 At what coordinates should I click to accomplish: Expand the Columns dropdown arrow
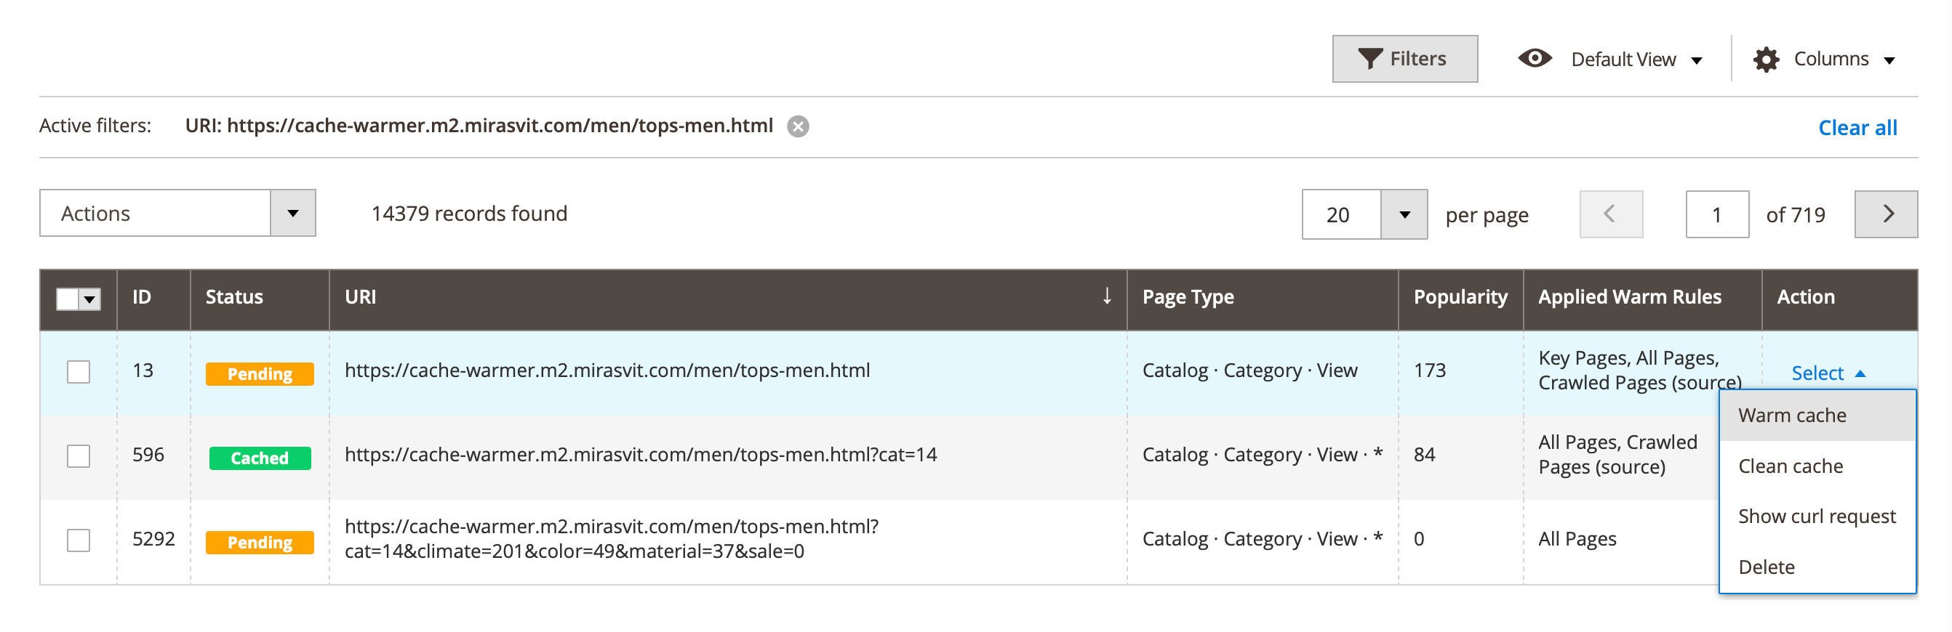coord(1889,60)
